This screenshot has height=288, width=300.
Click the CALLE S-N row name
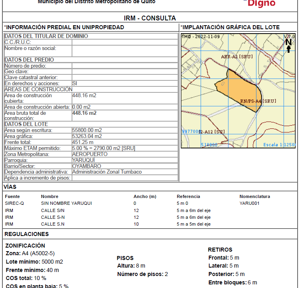tap(53, 217)
